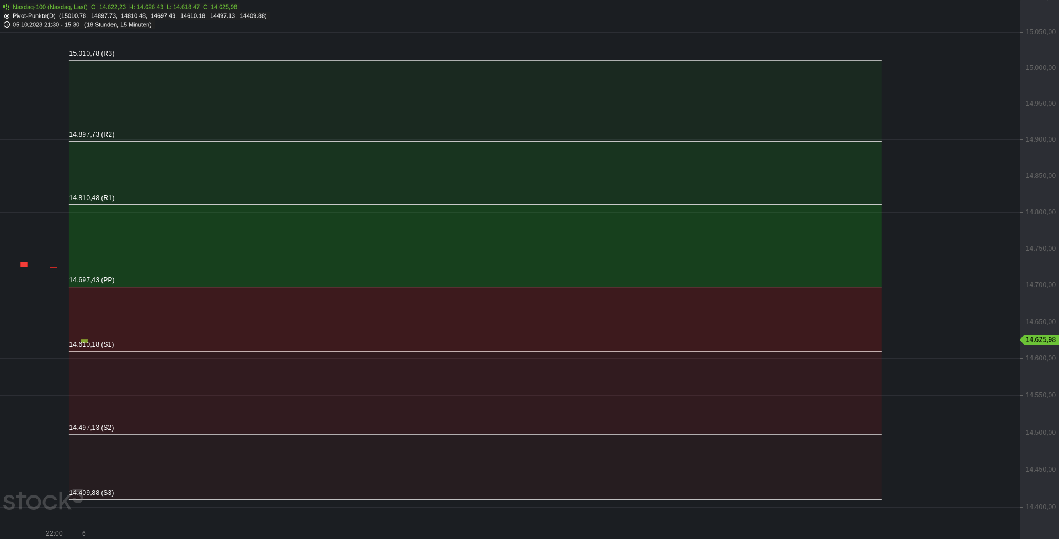Open the Pivot-Punkte(D) indicator label
The height and width of the screenshot is (539, 1059).
click(x=34, y=16)
